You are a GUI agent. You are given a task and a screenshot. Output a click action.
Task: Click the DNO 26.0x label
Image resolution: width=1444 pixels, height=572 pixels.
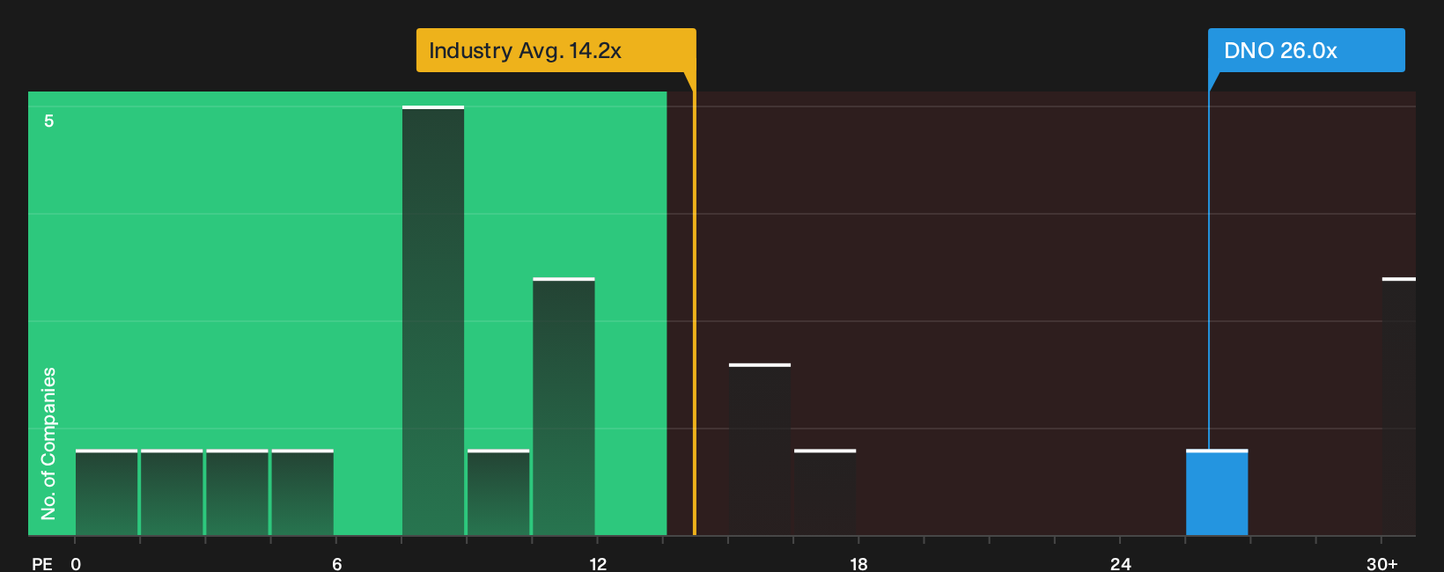[1306, 50]
